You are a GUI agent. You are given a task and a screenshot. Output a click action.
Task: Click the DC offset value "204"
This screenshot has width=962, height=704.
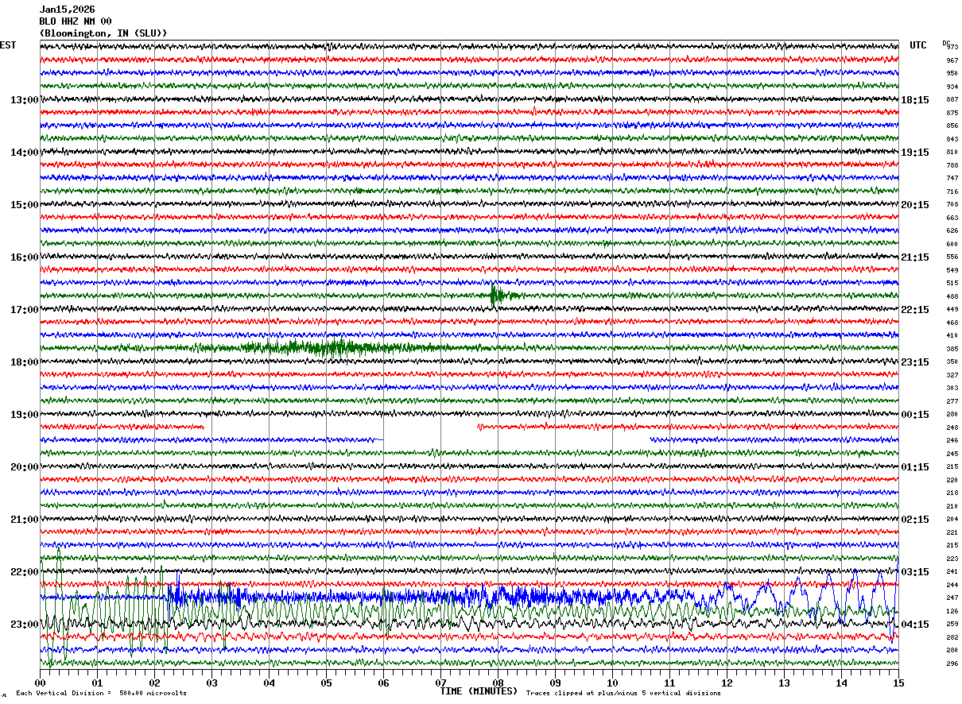(952, 519)
